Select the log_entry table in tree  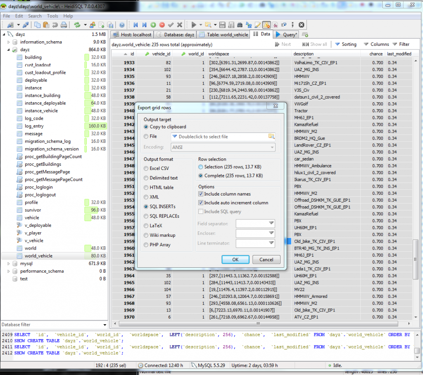point(34,126)
